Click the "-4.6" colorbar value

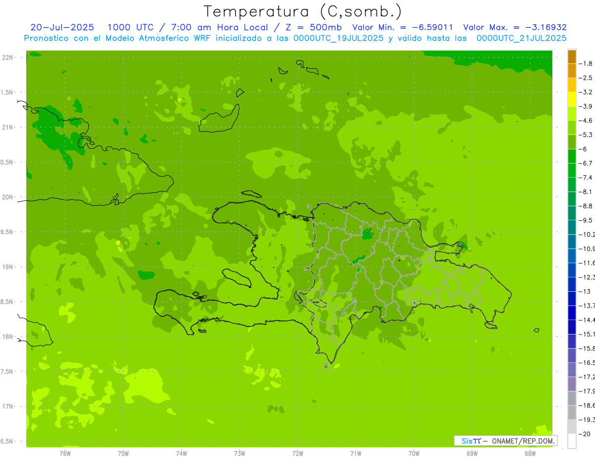click(586, 121)
